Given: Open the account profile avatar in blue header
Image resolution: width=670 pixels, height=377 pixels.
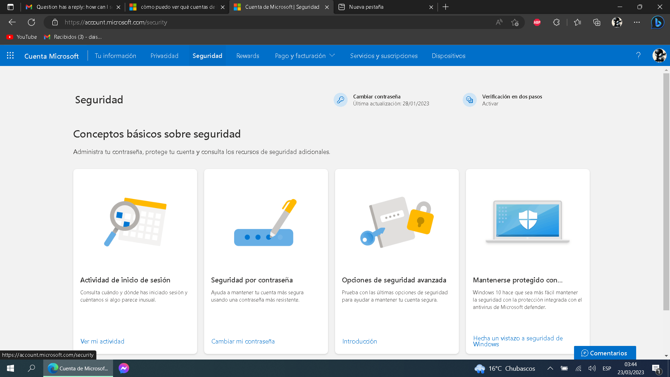Looking at the screenshot, I should [659, 56].
